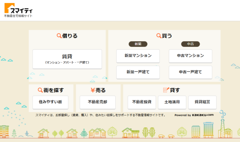This screenshot has height=142, width=240.
Task: Click the 新築 category label
Action: [138, 44]
